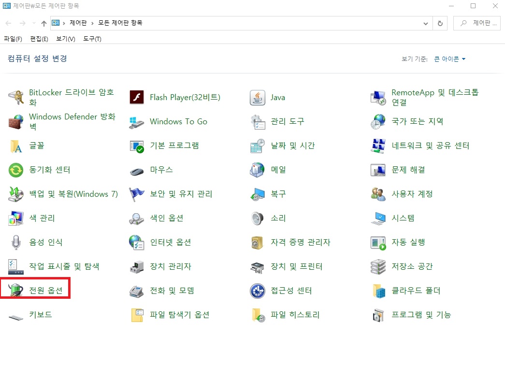Click the 네트워크 및 공유 센터 icon
The height and width of the screenshot is (380, 505).
378,146
